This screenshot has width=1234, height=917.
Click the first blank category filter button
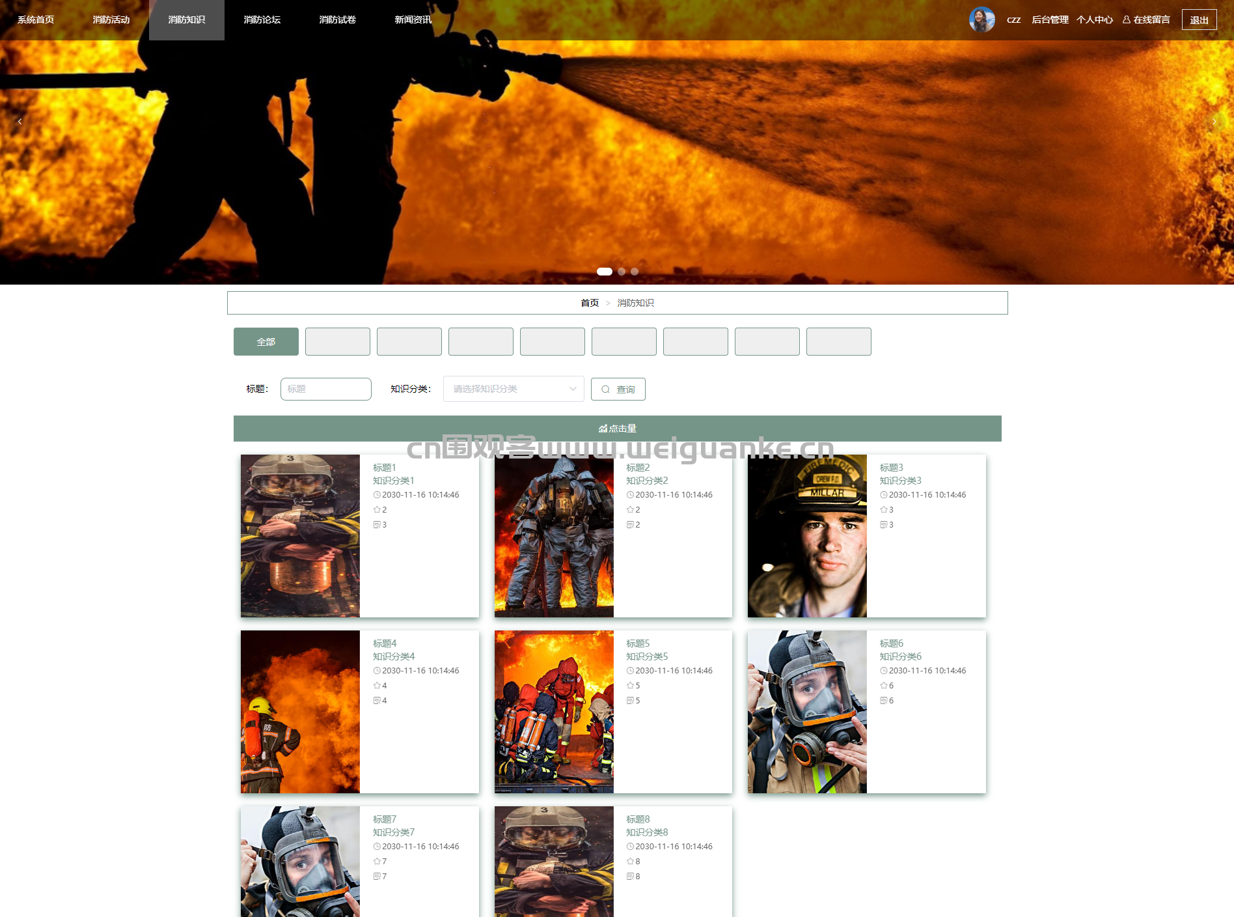(338, 342)
